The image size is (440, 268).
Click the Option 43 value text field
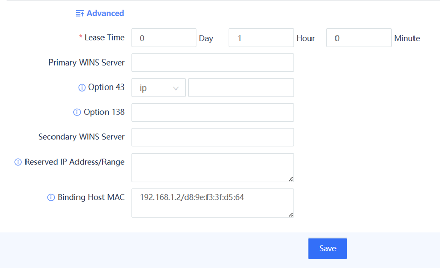[x=241, y=88]
